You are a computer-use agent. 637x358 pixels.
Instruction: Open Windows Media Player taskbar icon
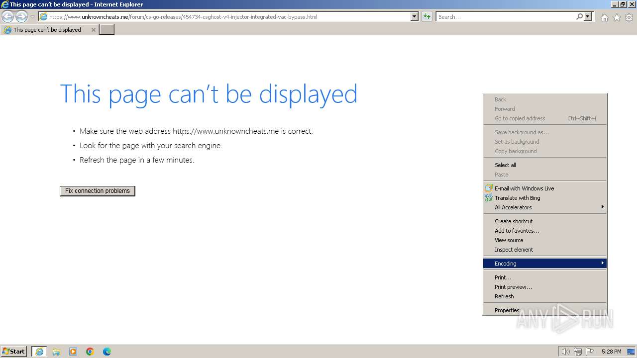pyautogui.click(x=73, y=352)
